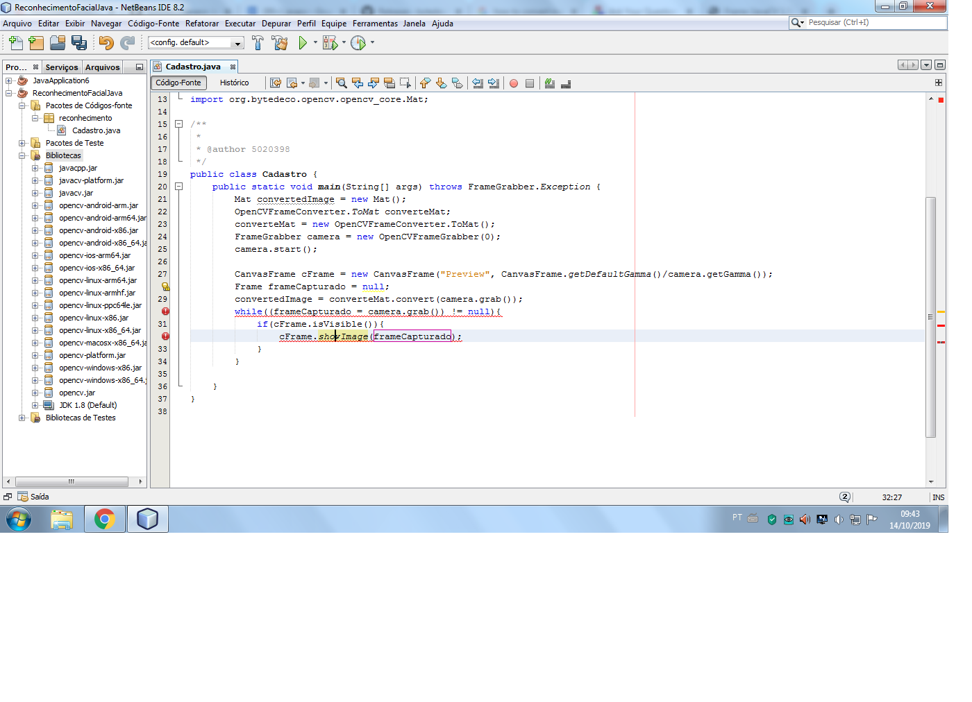
Task: Shift line left icon
Action: (478, 83)
